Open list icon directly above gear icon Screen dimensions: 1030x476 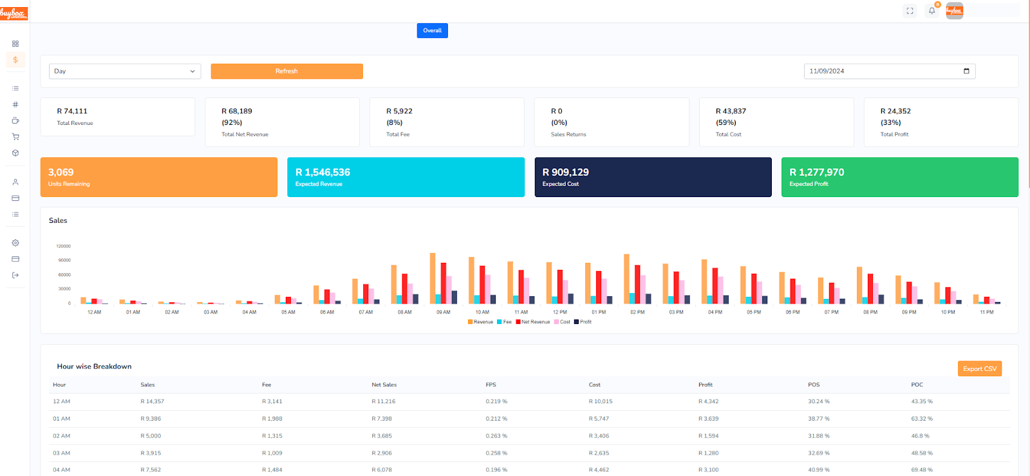pos(15,214)
